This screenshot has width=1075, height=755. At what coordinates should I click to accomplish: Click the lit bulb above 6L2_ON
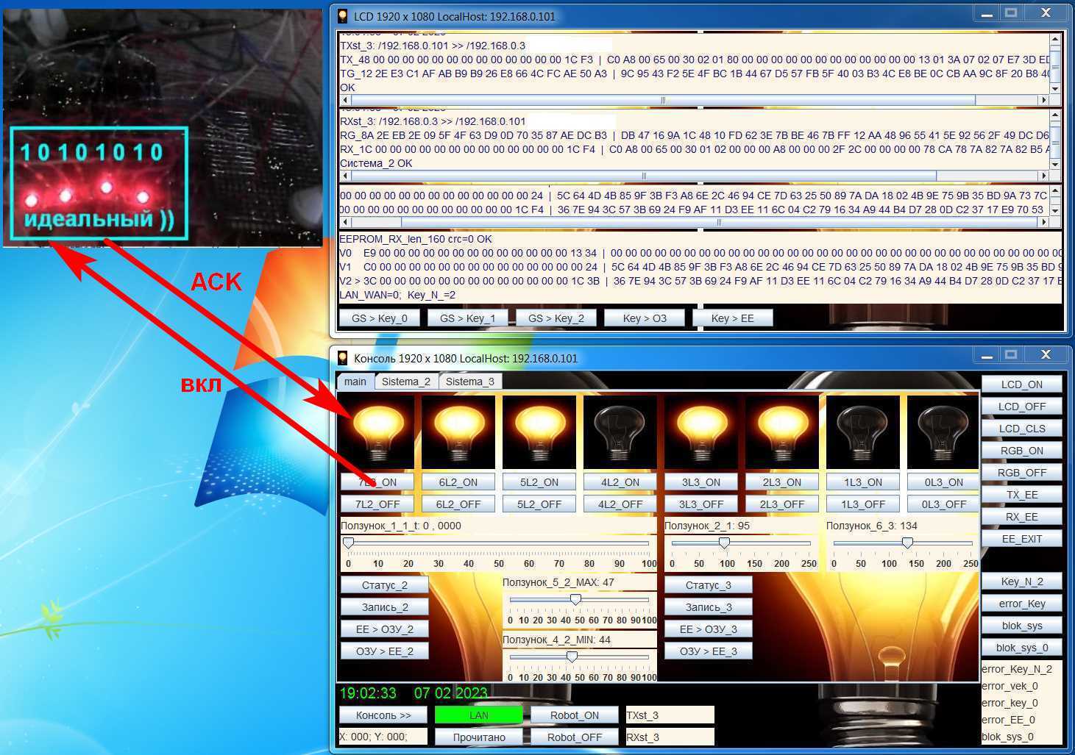458,432
